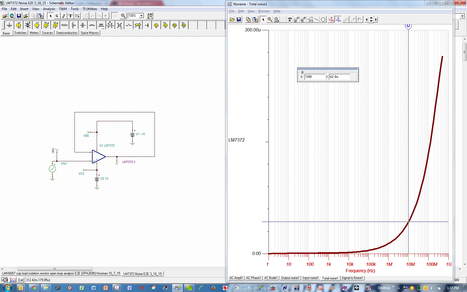
Task: Open the Insert menu in Schematic Editor
Action: (x=24, y=9)
